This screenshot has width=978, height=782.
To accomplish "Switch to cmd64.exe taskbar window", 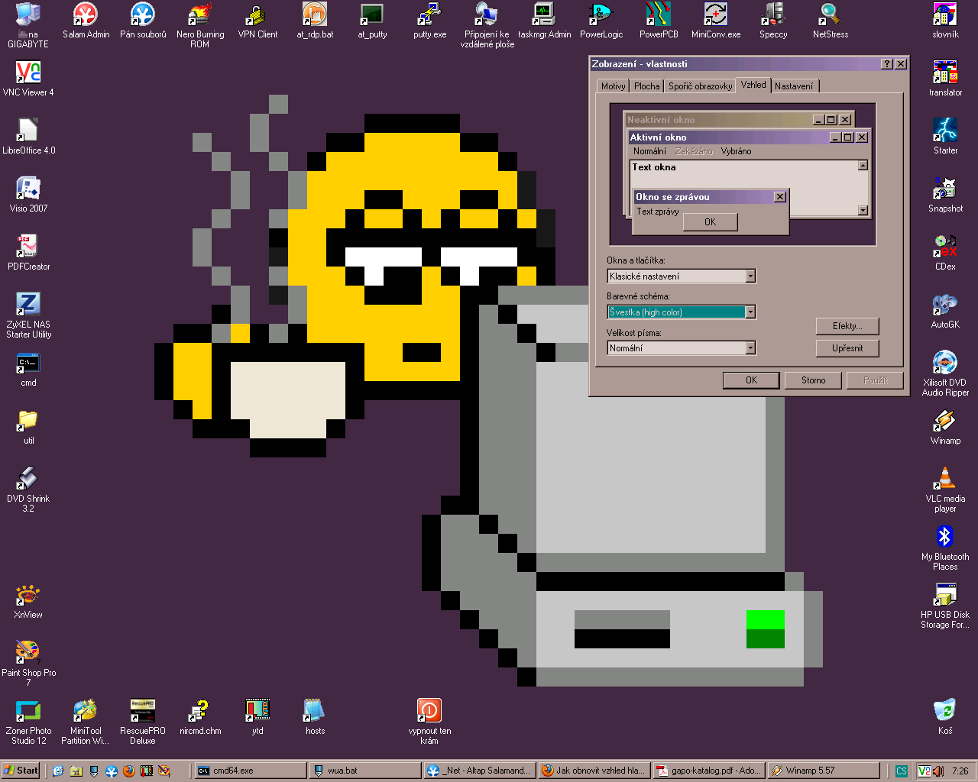I will [251, 771].
